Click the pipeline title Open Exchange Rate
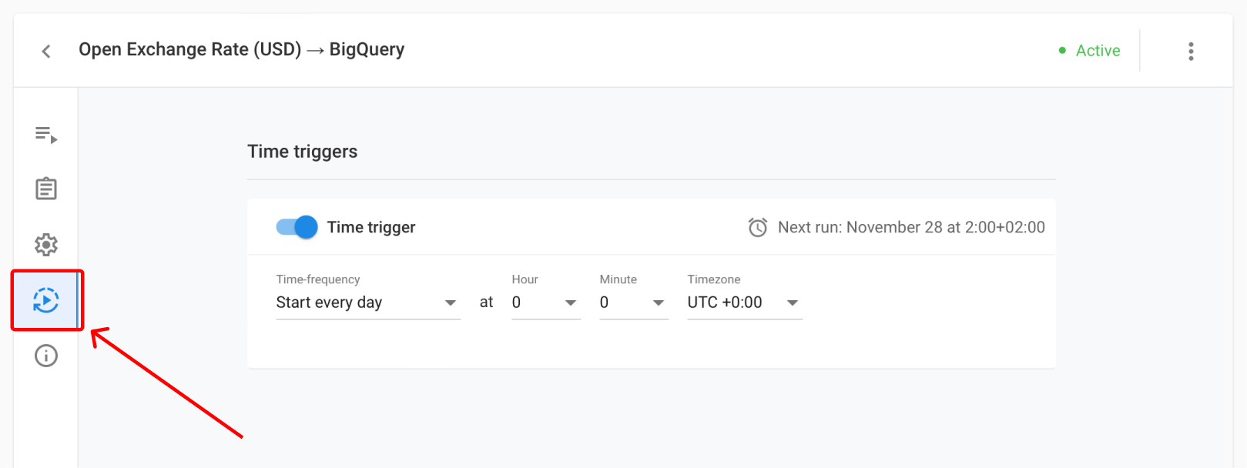 click(241, 49)
